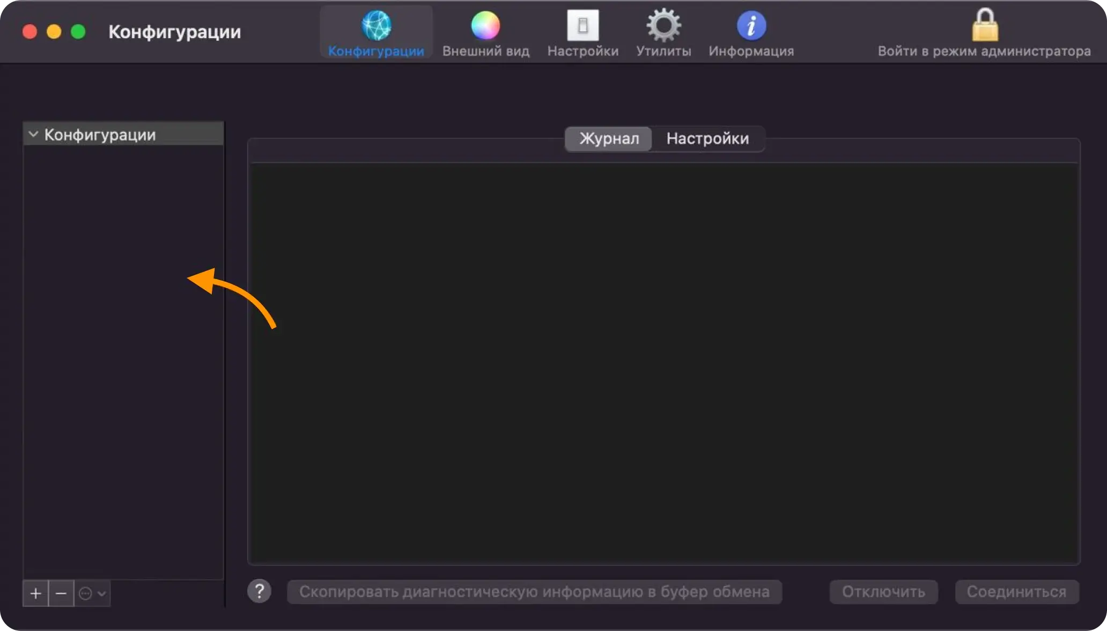
Task: Add a configuration with the plus button
Action: (x=35, y=593)
